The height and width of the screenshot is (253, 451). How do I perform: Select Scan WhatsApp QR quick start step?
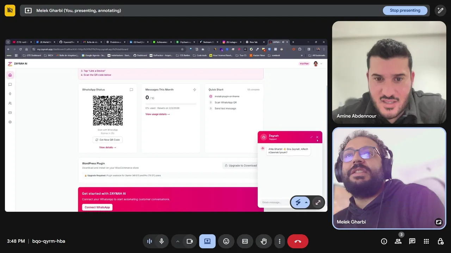[x=225, y=103]
